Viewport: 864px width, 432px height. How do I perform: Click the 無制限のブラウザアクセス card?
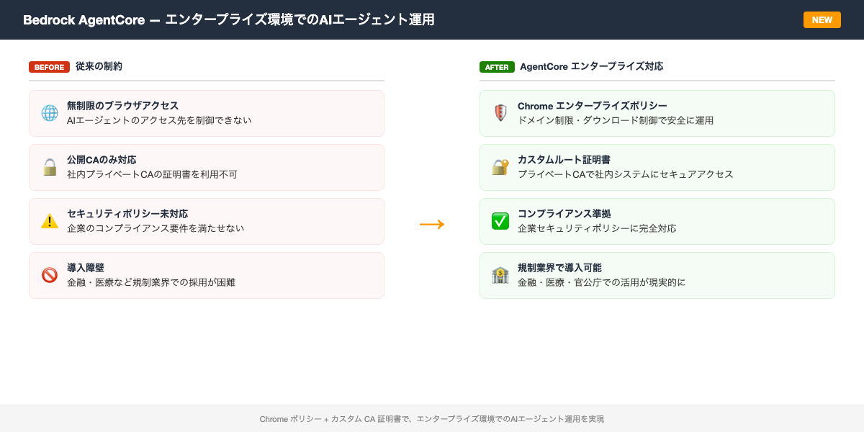tap(207, 112)
